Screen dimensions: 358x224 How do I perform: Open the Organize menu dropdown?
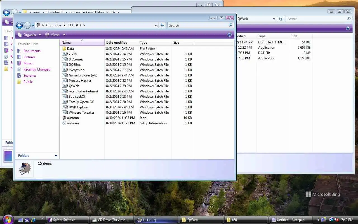(x=40, y=35)
